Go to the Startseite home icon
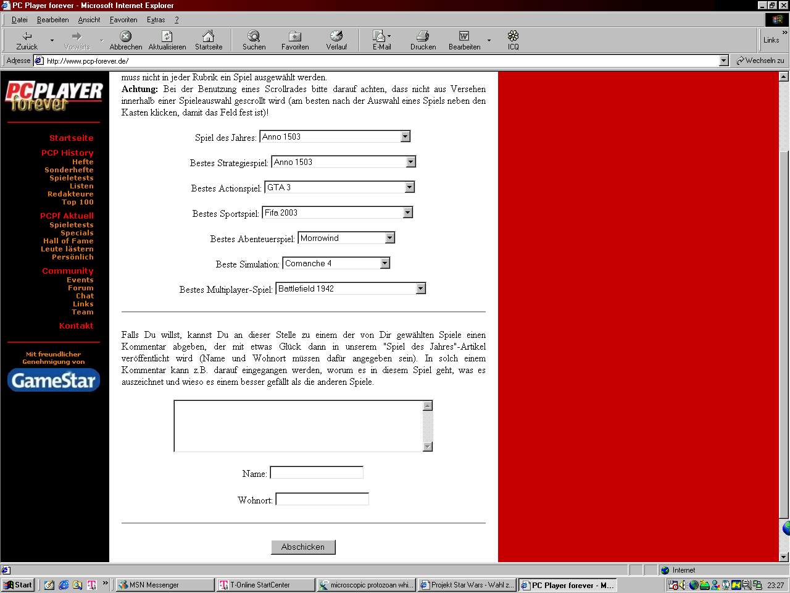The height and width of the screenshot is (593, 790). [x=209, y=41]
